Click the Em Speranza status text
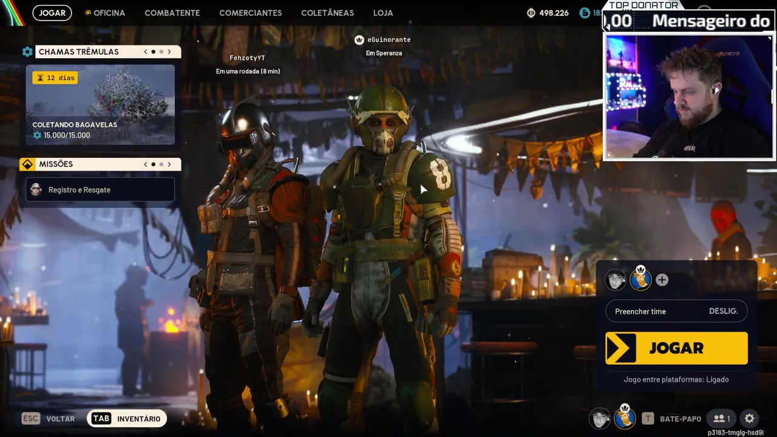777x437 pixels. (384, 53)
